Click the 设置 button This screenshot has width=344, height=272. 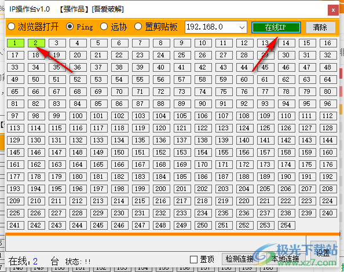(x=323, y=252)
